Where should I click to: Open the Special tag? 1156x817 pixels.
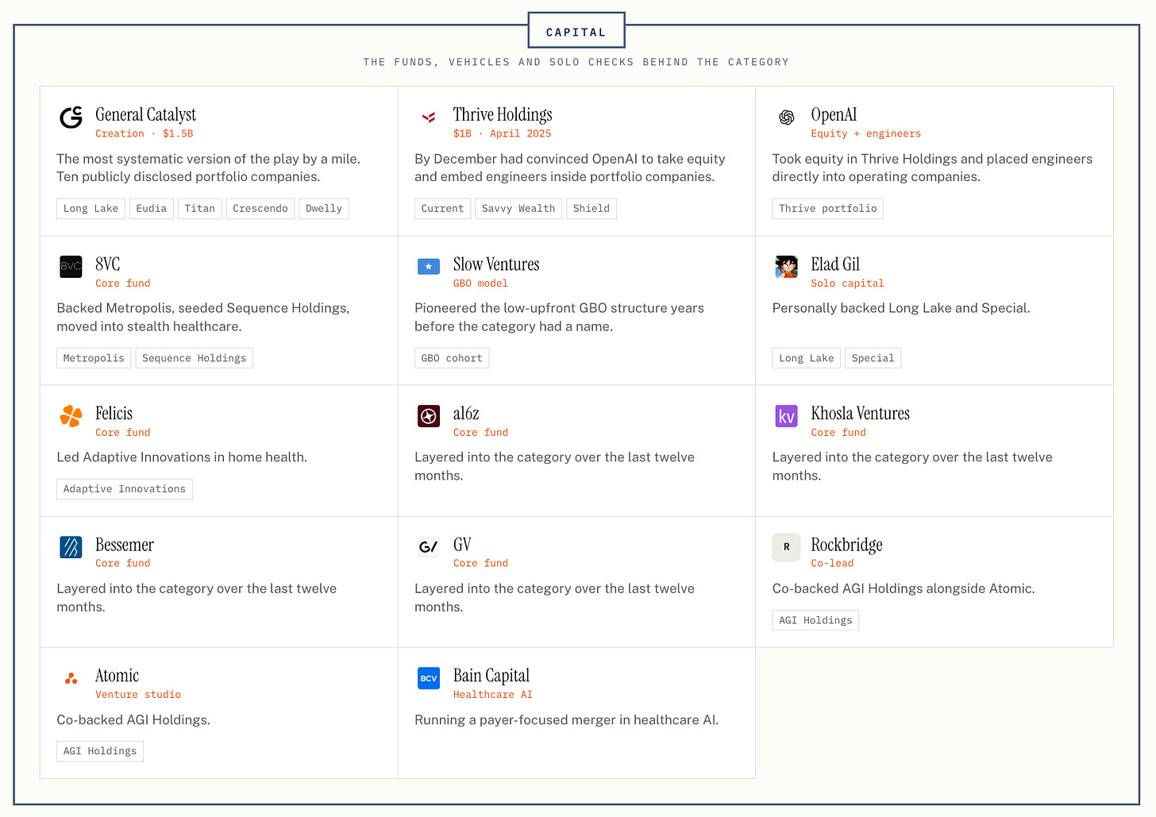point(873,358)
